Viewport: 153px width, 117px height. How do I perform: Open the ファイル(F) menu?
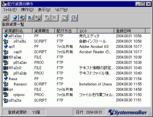[10, 10]
